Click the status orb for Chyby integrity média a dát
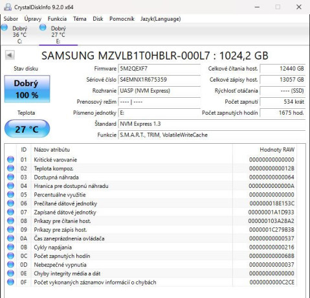The width and height of the screenshot is (310, 298). pos(10,273)
